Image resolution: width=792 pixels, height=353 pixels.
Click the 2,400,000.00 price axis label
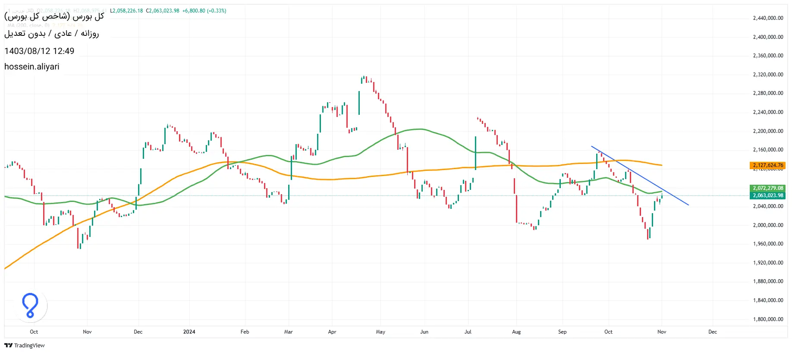pyautogui.click(x=768, y=37)
